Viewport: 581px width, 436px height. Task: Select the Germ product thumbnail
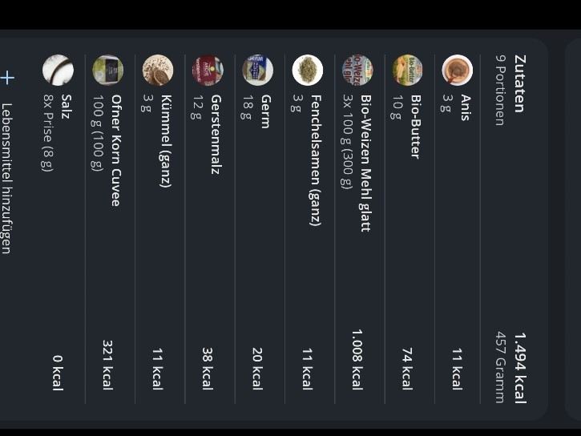pyautogui.click(x=257, y=71)
